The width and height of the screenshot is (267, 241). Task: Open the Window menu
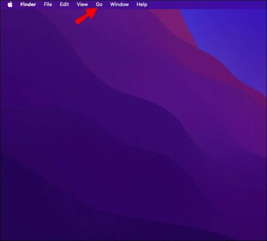pos(119,4)
